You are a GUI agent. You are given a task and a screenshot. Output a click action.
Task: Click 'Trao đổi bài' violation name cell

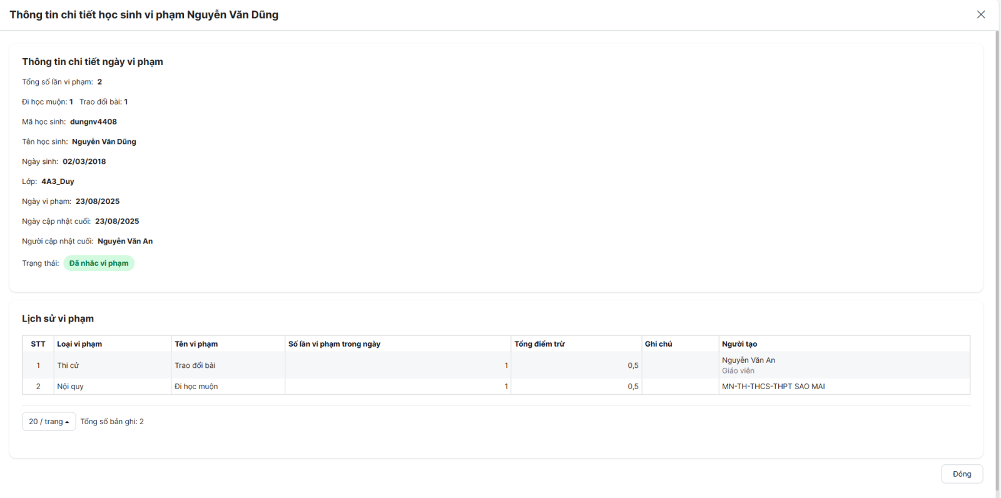[x=195, y=365]
